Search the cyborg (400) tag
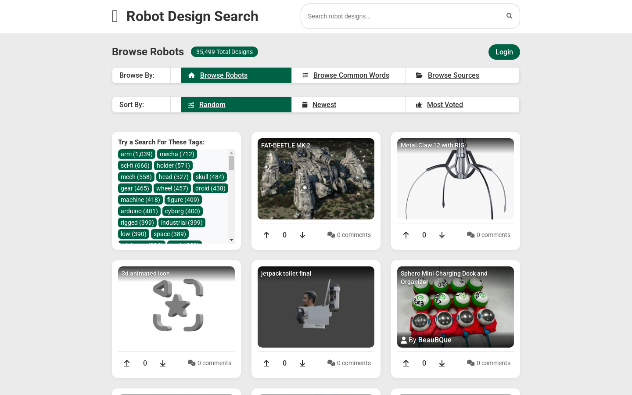This screenshot has height=395, width=632. pos(183,211)
